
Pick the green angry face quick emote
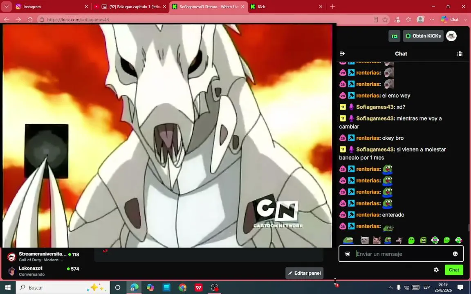(x=423, y=240)
